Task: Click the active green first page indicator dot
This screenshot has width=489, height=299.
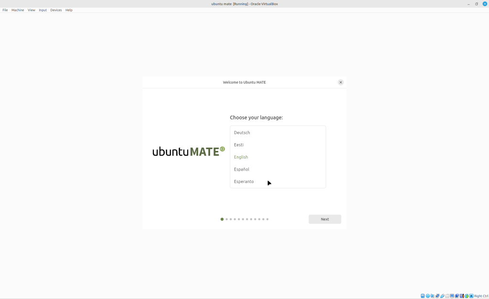Action: 222,219
